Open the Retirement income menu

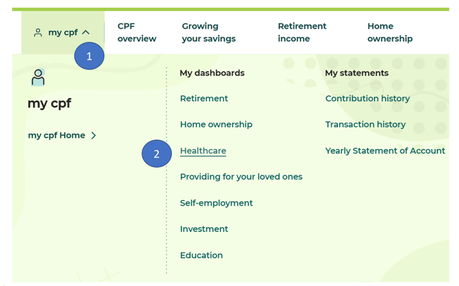pyautogui.click(x=302, y=32)
